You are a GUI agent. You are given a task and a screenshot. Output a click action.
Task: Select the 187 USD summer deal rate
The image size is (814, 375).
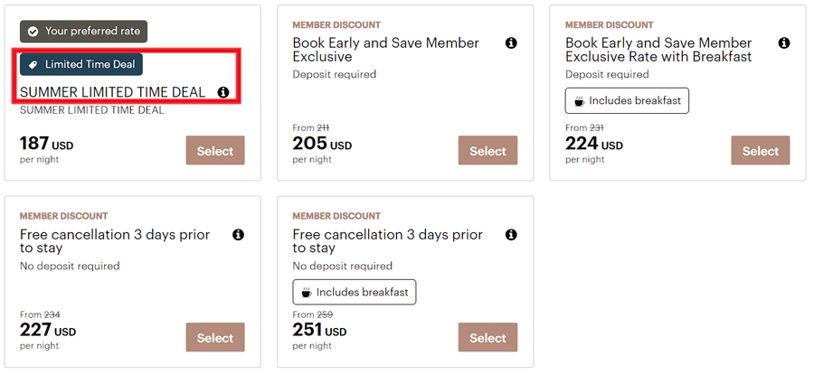[x=215, y=150]
